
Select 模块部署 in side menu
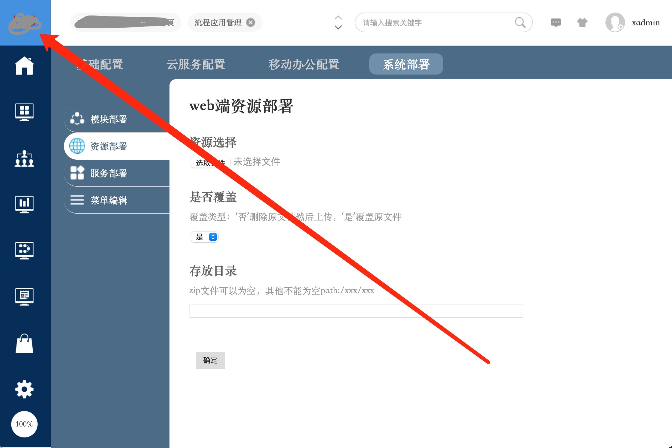coord(109,119)
